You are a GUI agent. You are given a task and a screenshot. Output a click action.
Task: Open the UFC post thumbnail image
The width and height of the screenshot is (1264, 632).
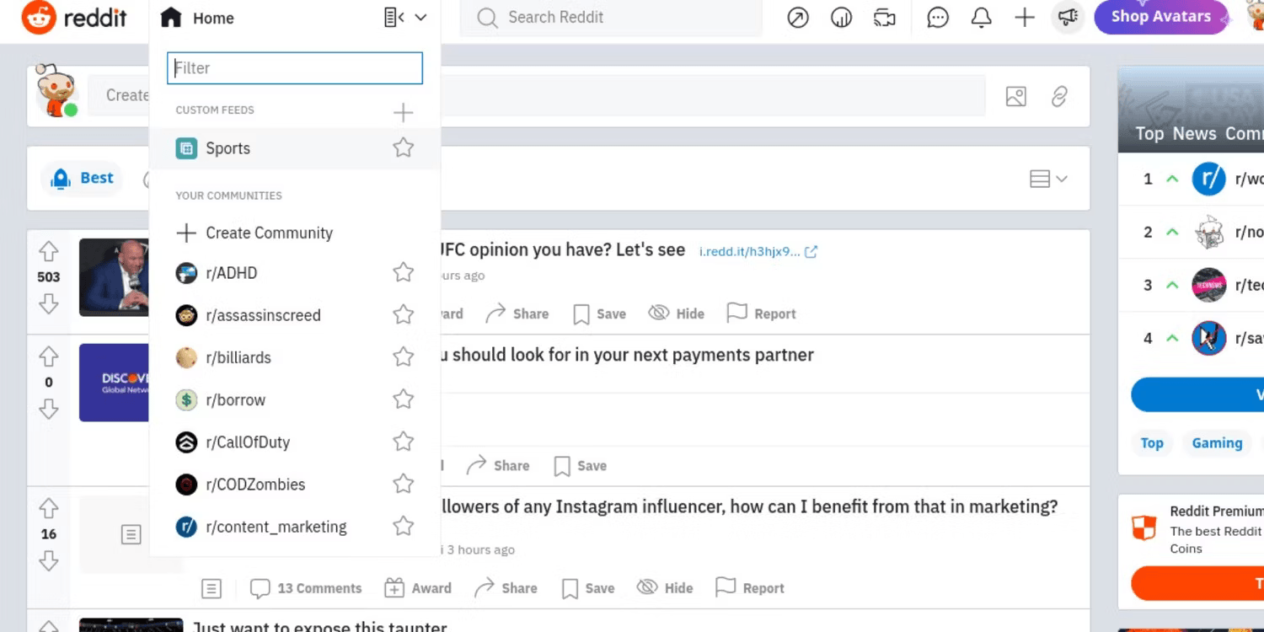pos(114,277)
